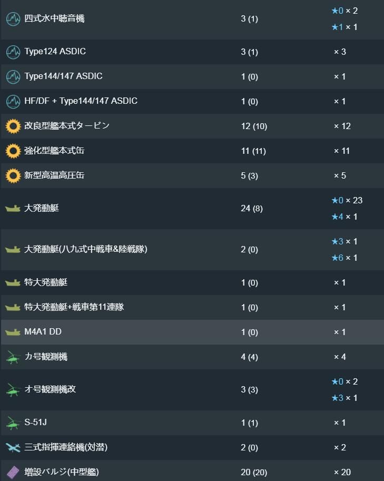Select the Type144/147 ASDIC equipment name
Screen dimensions: 384x481
(64, 76)
